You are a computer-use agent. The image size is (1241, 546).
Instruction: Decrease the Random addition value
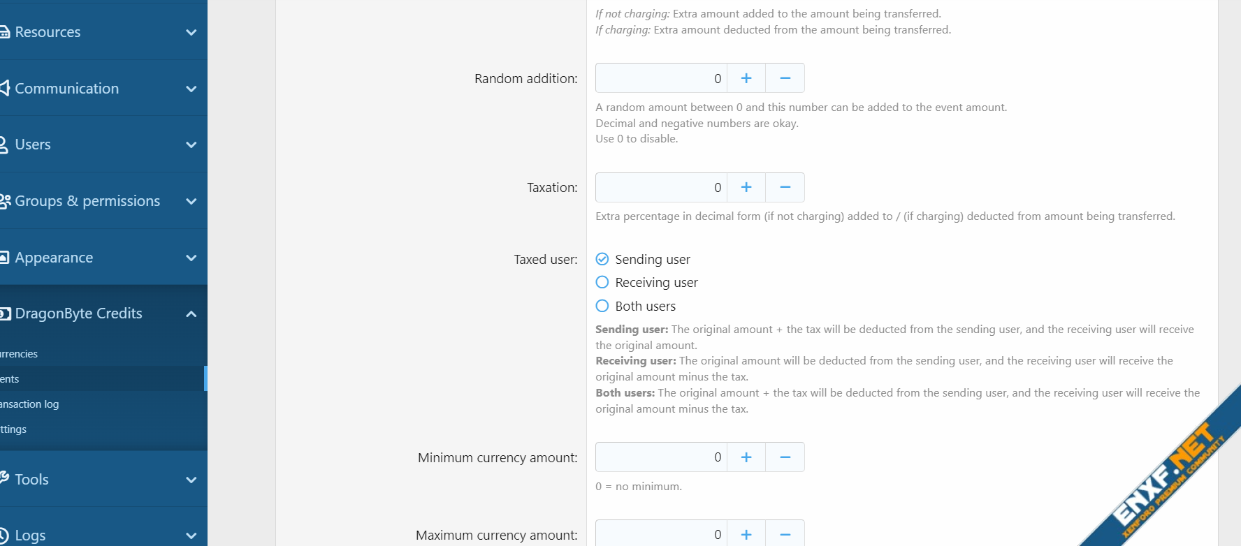(x=785, y=78)
